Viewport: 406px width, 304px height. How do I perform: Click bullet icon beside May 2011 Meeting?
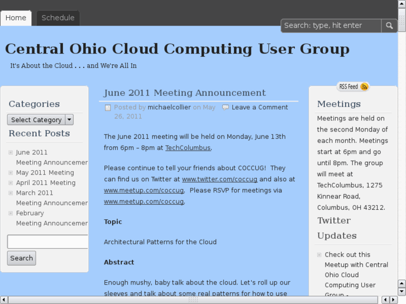click(11, 172)
